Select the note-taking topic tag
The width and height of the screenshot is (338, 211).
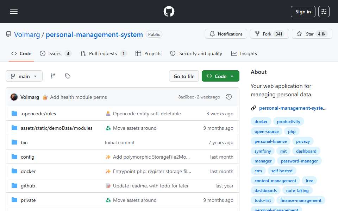297,191
